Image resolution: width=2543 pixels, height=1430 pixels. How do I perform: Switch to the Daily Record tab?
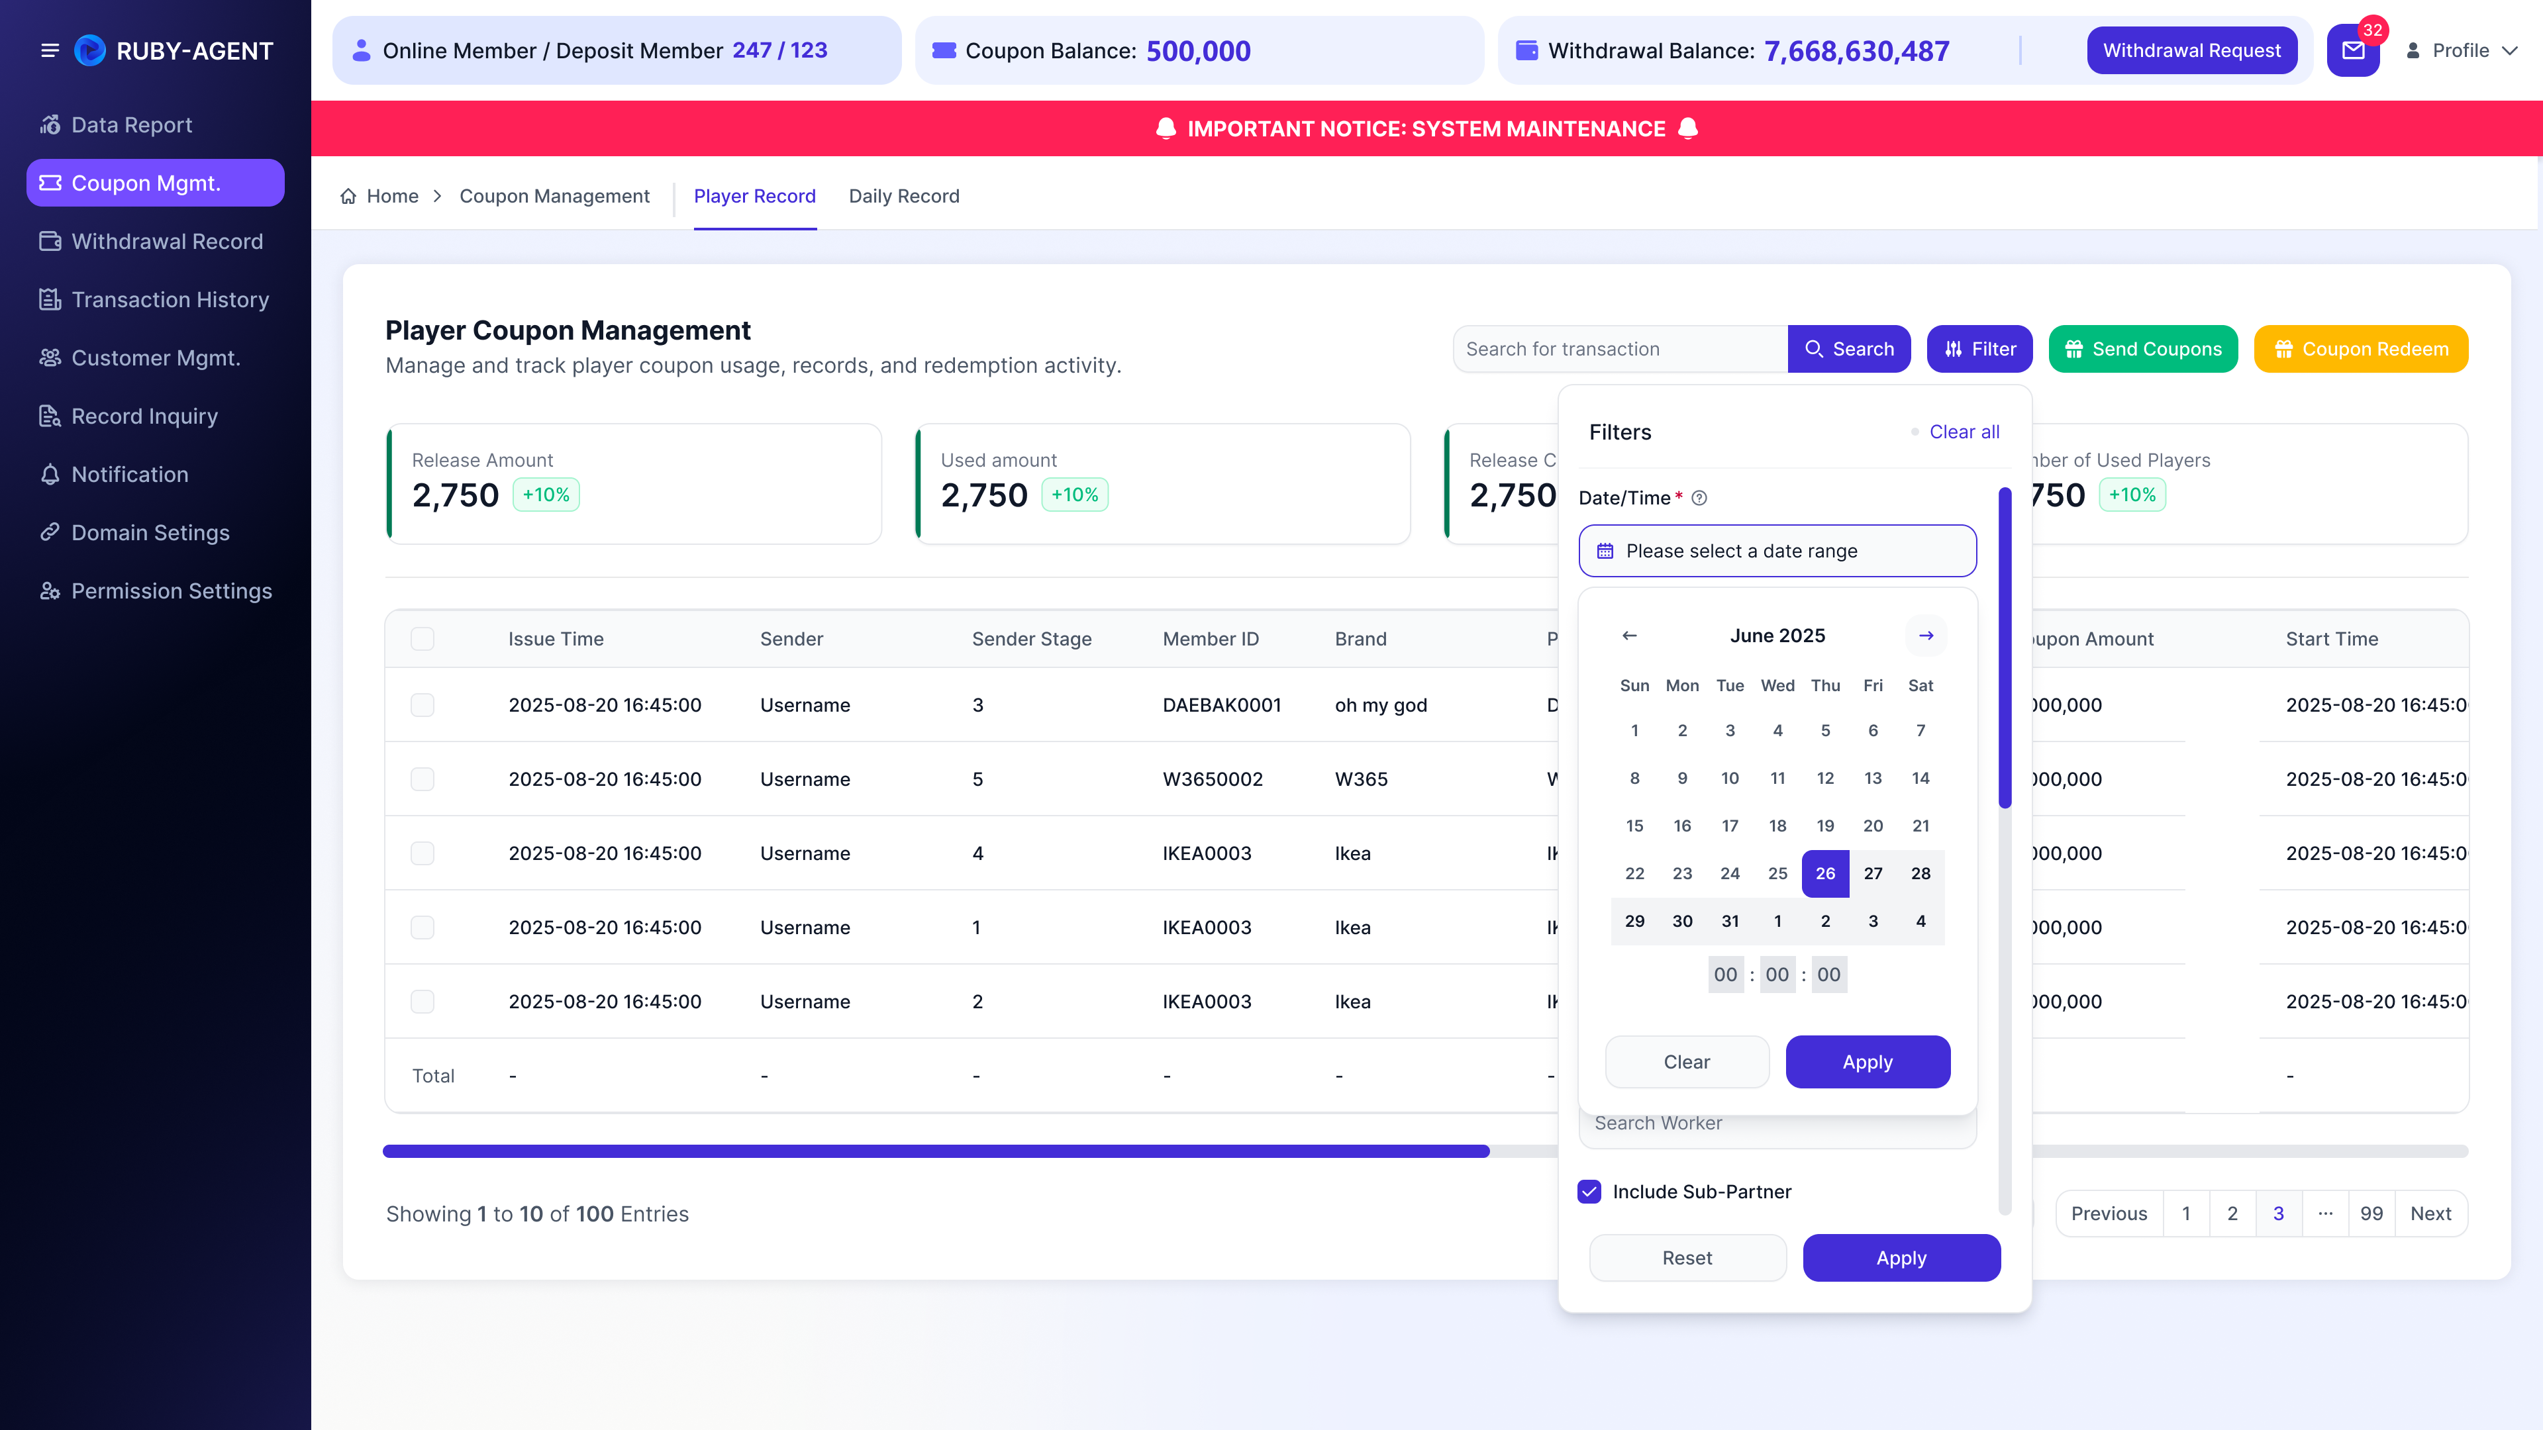pyautogui.click(x=903, y=197)
